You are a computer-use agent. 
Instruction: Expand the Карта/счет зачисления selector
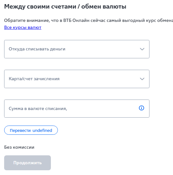[x=77, y=79]
